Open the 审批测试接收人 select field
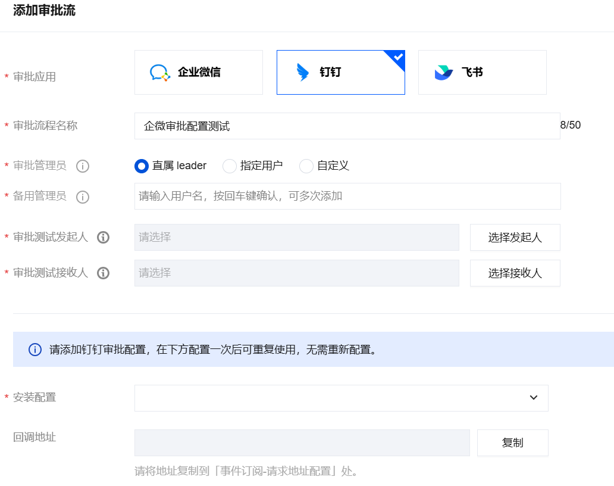The image size is (614, 486). (296, 273)
